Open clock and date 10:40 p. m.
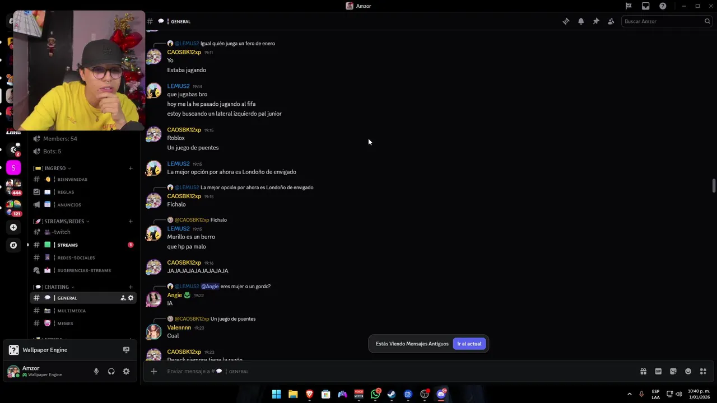The image size is (717, 403). pos(699,394)
